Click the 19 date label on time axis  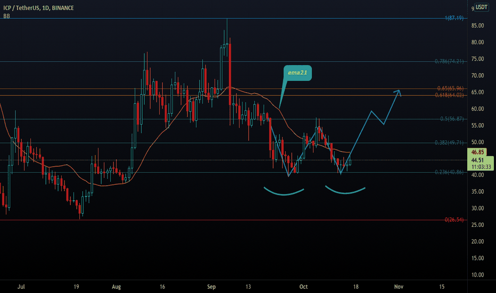point(76,287)
